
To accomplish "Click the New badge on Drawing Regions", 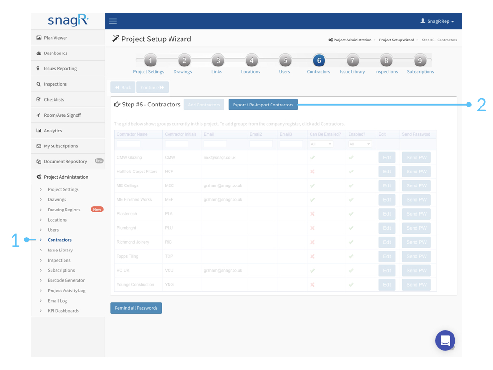I will coord(97,209).
